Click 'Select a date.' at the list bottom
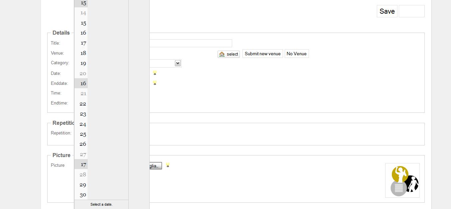The image size is (451, 209). [x=101, y=204]
